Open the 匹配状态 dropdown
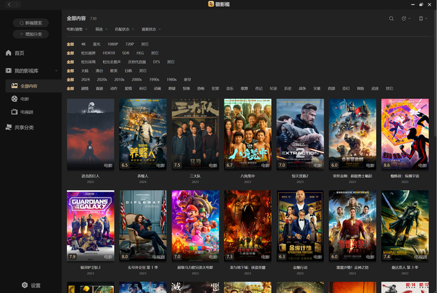Viewport: 437px width, 293px height. click(x=124, y=29)
